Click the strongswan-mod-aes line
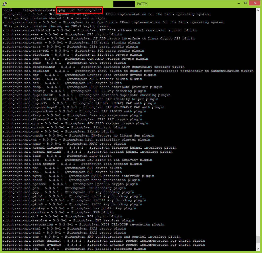The image size is (262, 253). (x=62, y=34)
